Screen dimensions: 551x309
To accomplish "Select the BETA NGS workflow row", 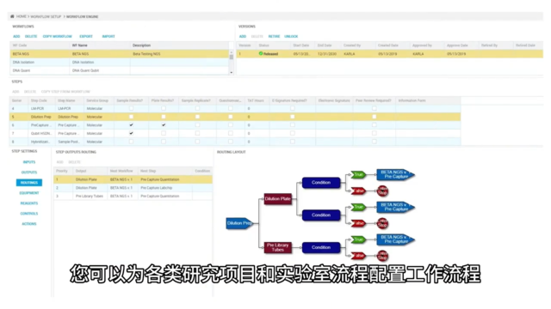I will (120, 54).
